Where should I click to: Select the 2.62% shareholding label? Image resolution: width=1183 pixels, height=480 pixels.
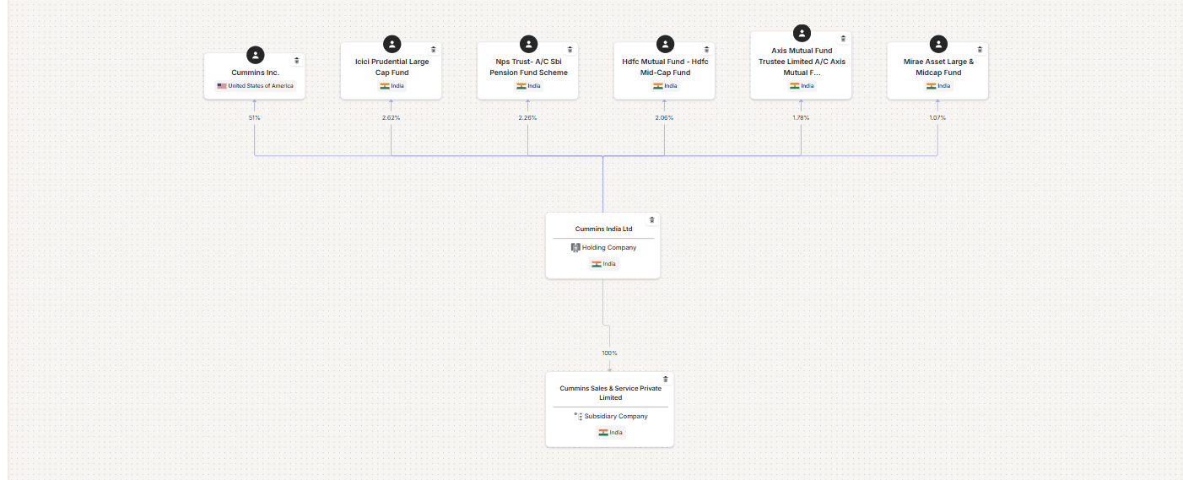pyautogui.click(x=391, y=118)
